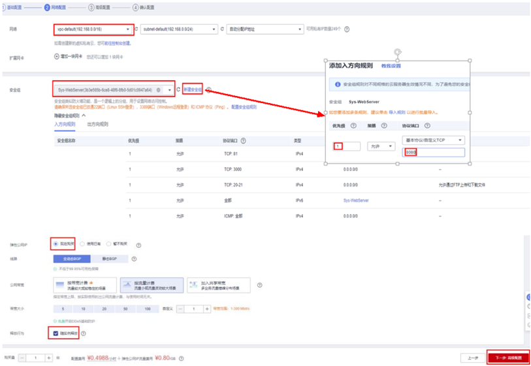
Task: Select 加入共享带宽 billing card
Action: click(x=219, y=285)
